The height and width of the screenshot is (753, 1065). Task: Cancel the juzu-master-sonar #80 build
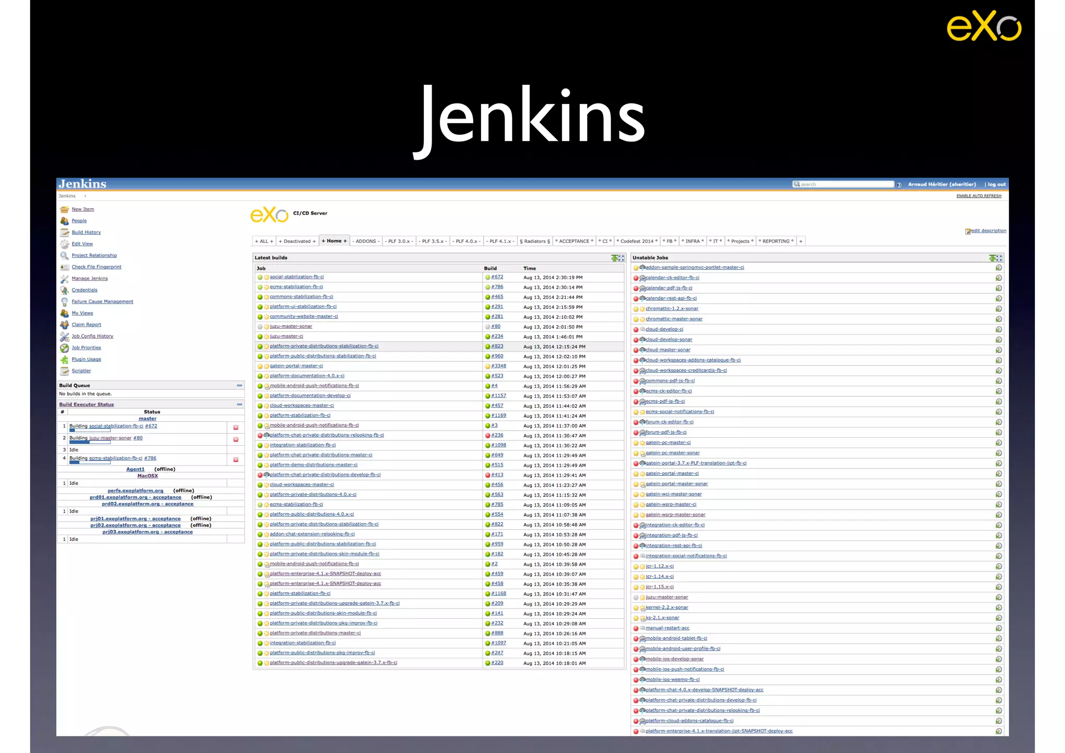point(236,439)
